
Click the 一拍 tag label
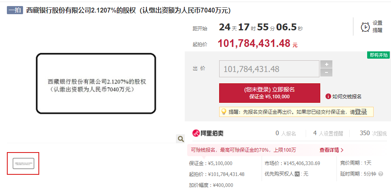tap(15, 10)
